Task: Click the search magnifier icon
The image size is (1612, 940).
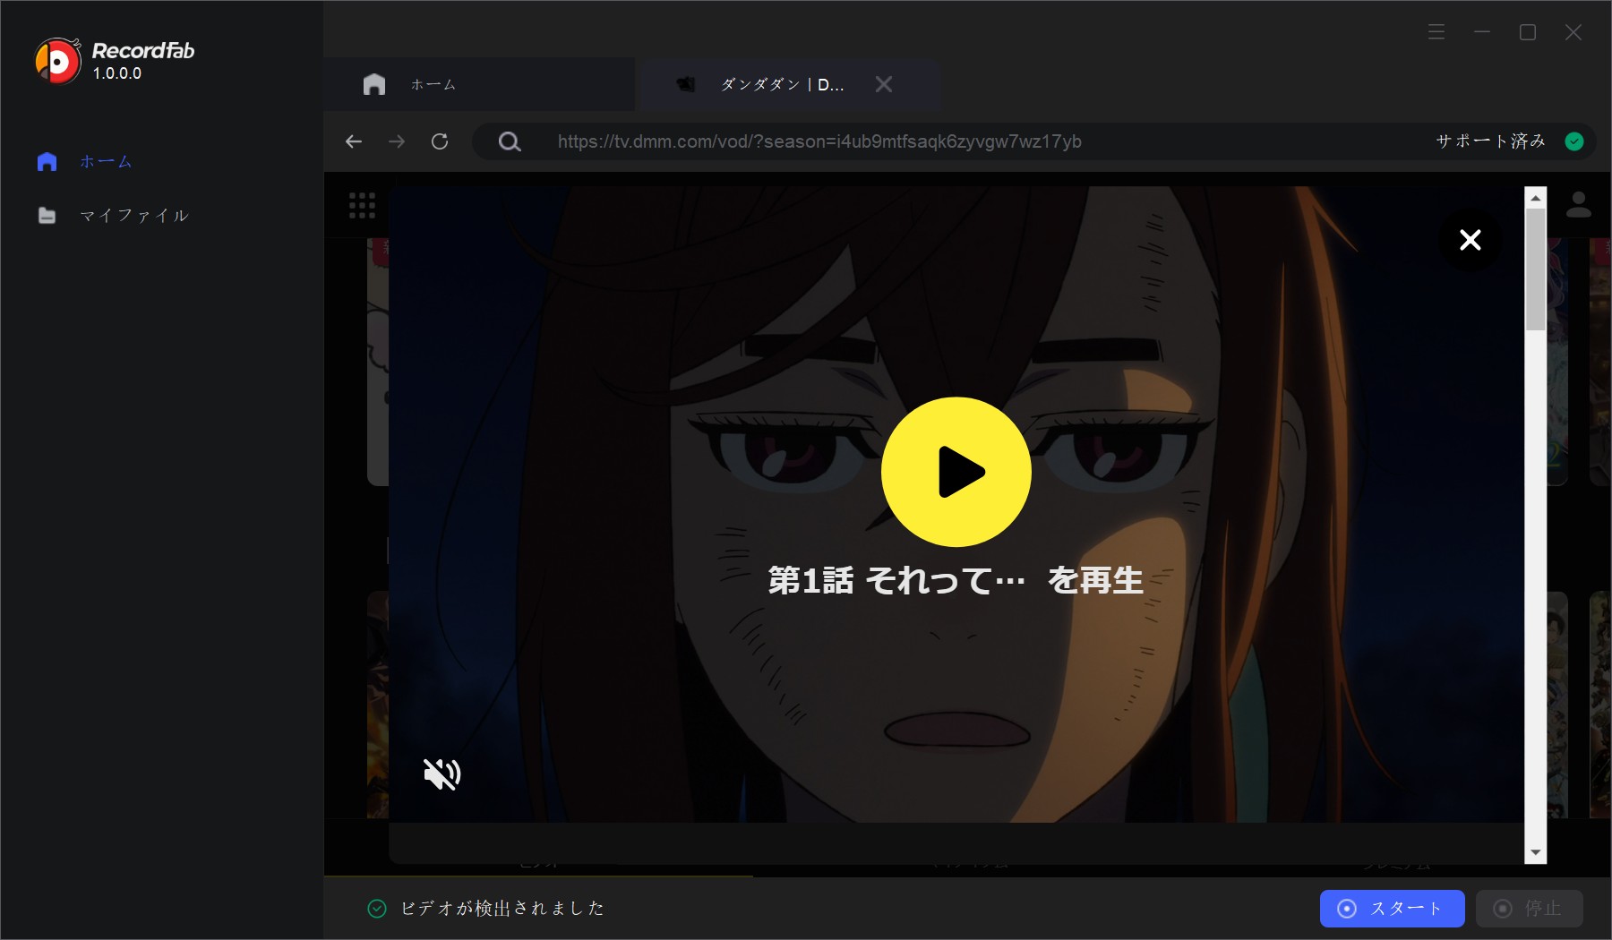Action: tap(510, 141)
